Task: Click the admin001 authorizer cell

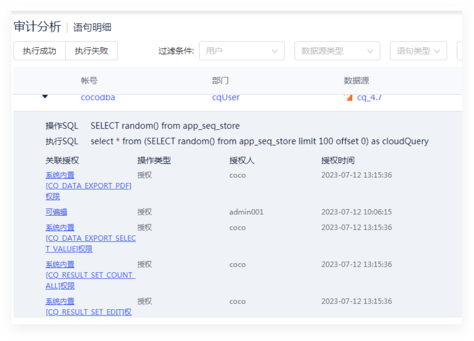Action: 246,212
